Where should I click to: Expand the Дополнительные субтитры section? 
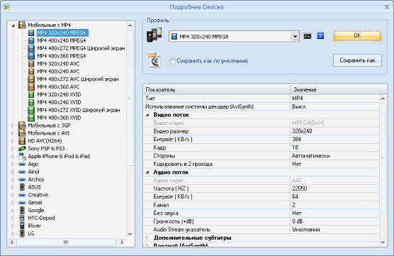coord(147,238)
